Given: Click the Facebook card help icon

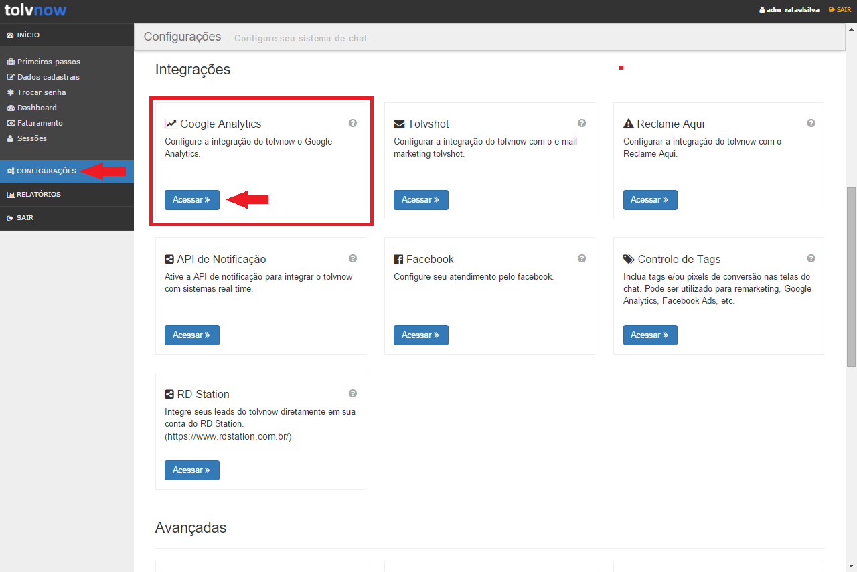Looking at the screenshot, I should click(582, 258).
